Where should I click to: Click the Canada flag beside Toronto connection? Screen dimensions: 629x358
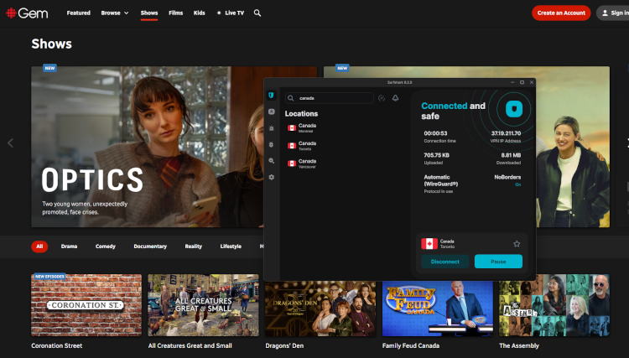tap(429, 243)
